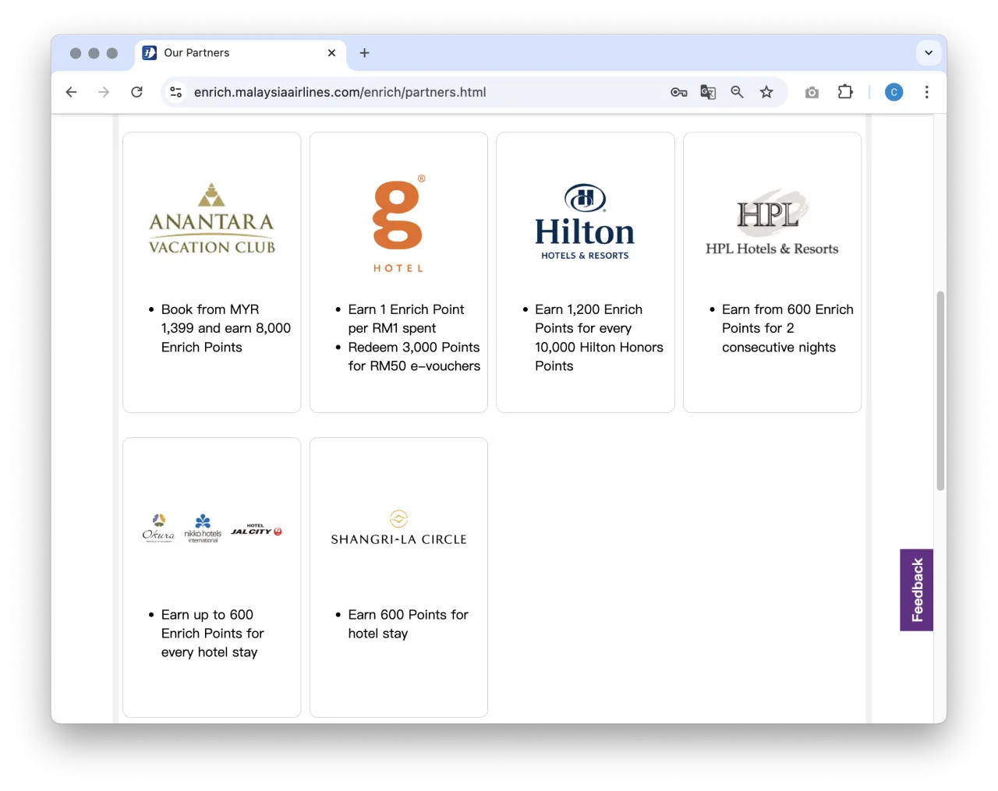Expand the tab search dropdown arrow
The width and height of the screenshot is (998, 791).
928,53
